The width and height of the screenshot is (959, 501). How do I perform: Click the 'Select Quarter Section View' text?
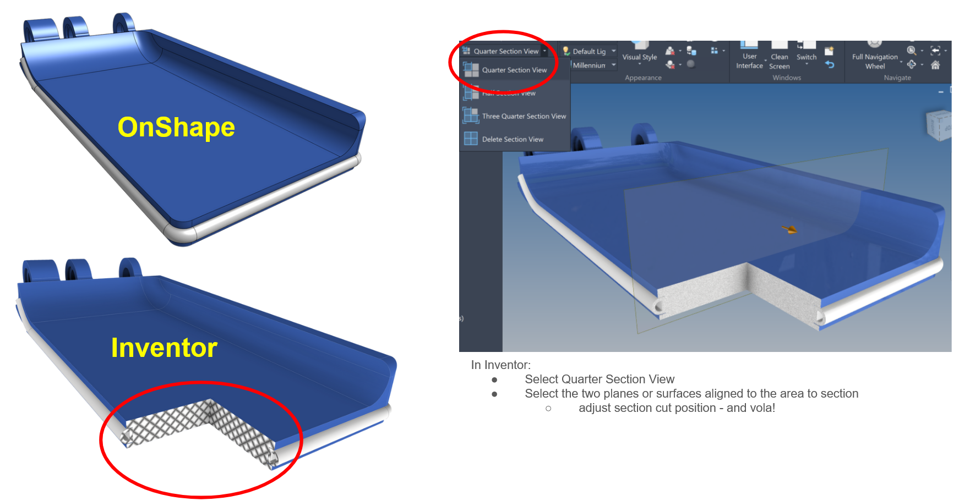point(600,379)
